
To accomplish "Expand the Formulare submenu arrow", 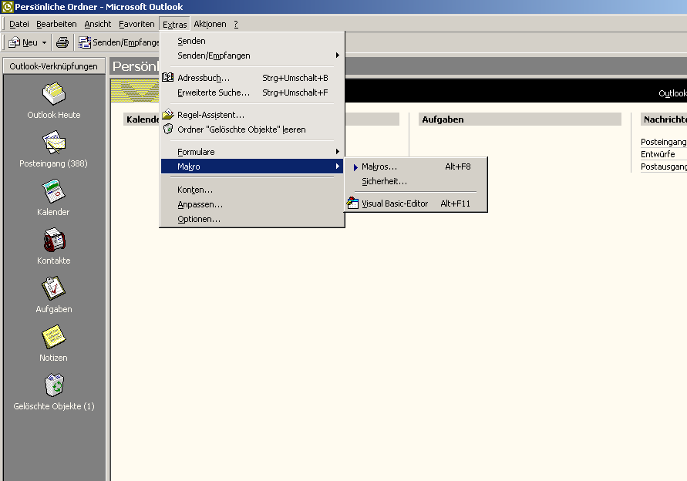I will (x=338, y=152).
